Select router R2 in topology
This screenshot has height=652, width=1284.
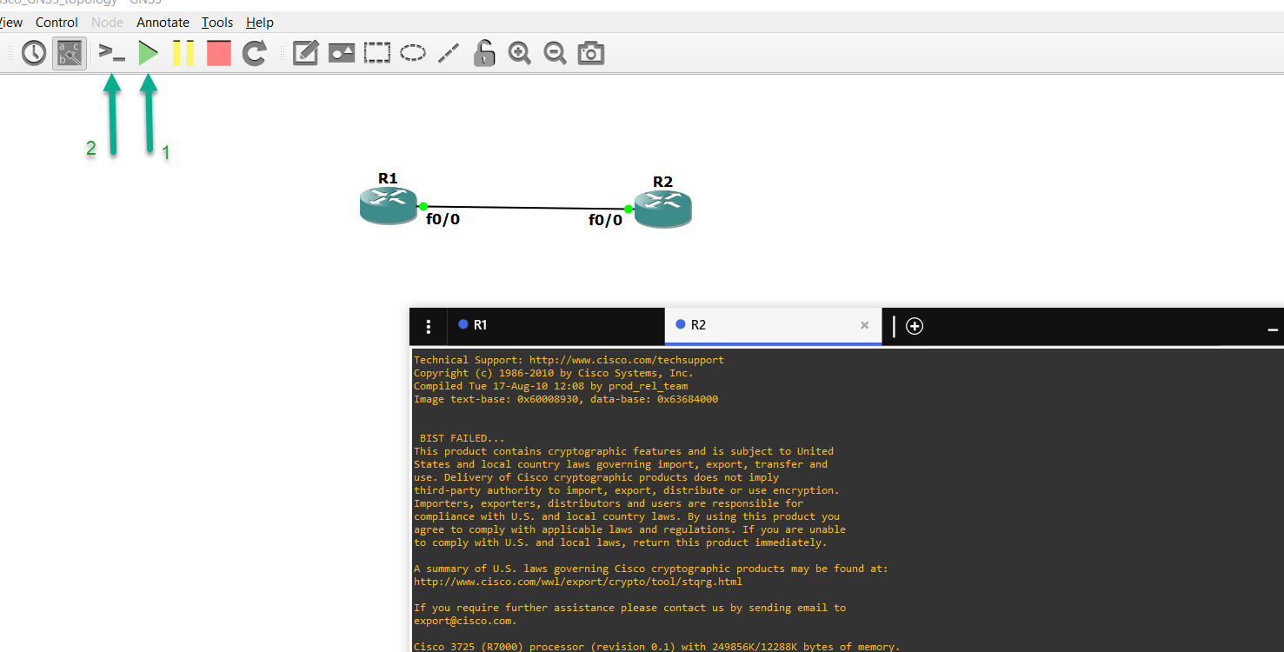(x=663, y=210)
